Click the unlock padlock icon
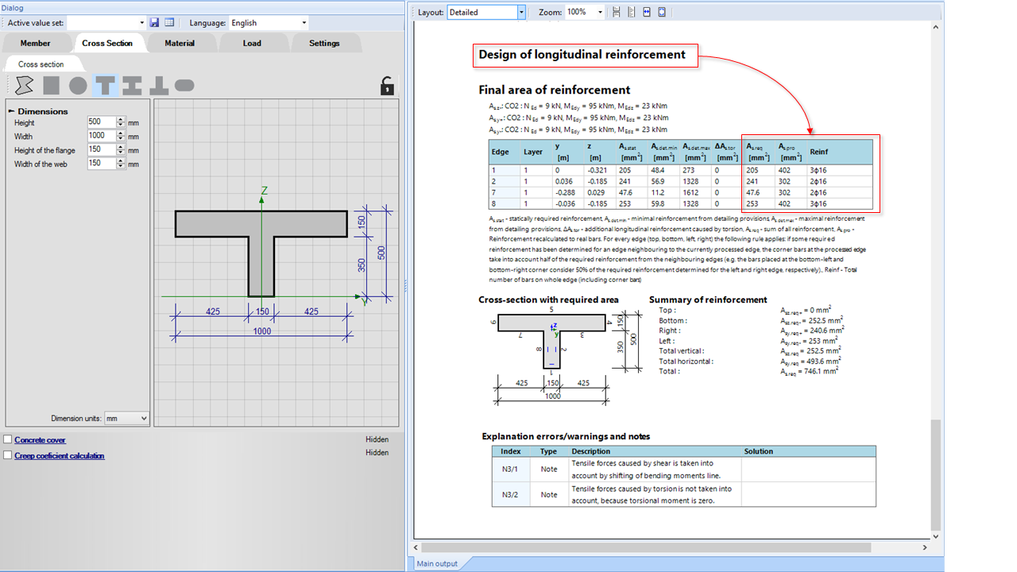Screen dimensions: 1017x572 click(x=387, y=85)
